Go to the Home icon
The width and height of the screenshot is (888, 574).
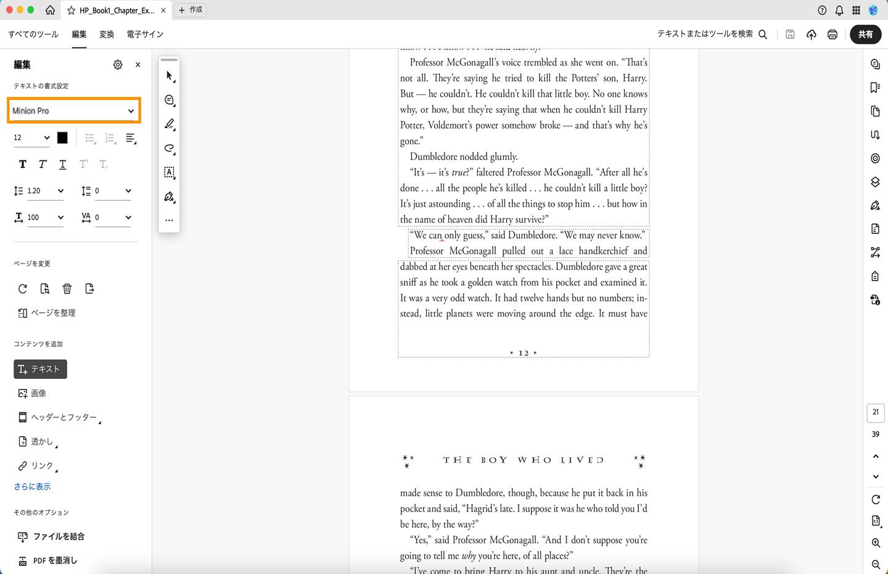click(50, 10)
